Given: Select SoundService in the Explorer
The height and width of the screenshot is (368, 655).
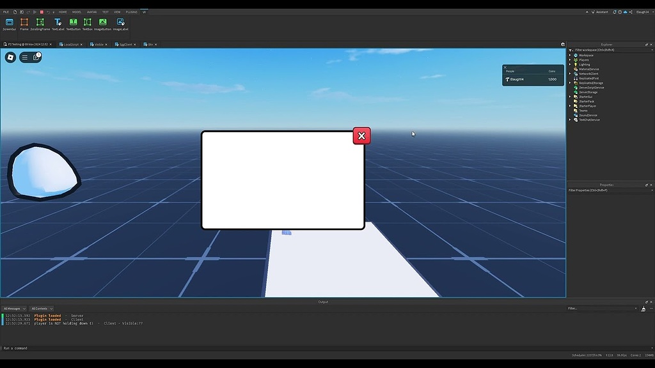Looking at the screenshot, I should click(588, 115).
